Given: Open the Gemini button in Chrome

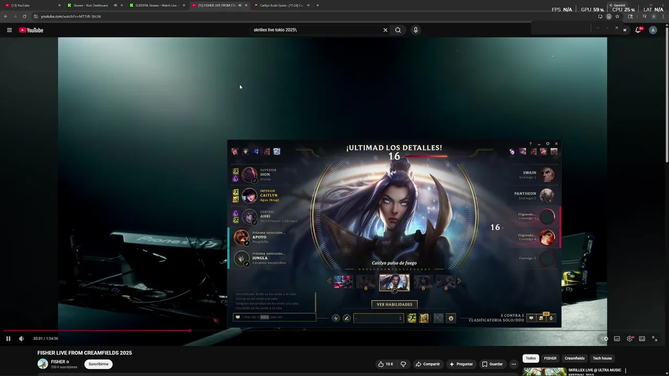Looking at the screenshot, I should (617, 5).
